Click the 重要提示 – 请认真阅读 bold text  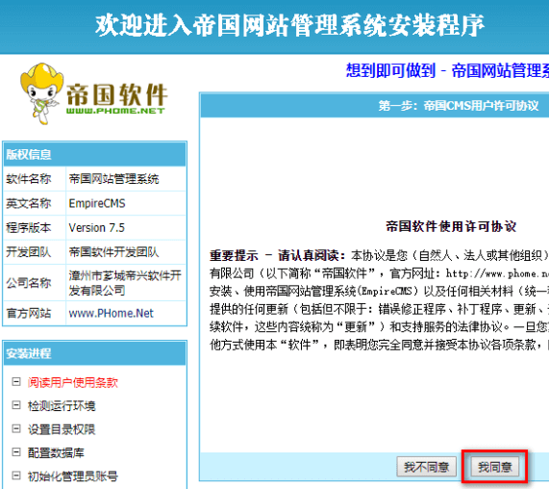point(277,255)
